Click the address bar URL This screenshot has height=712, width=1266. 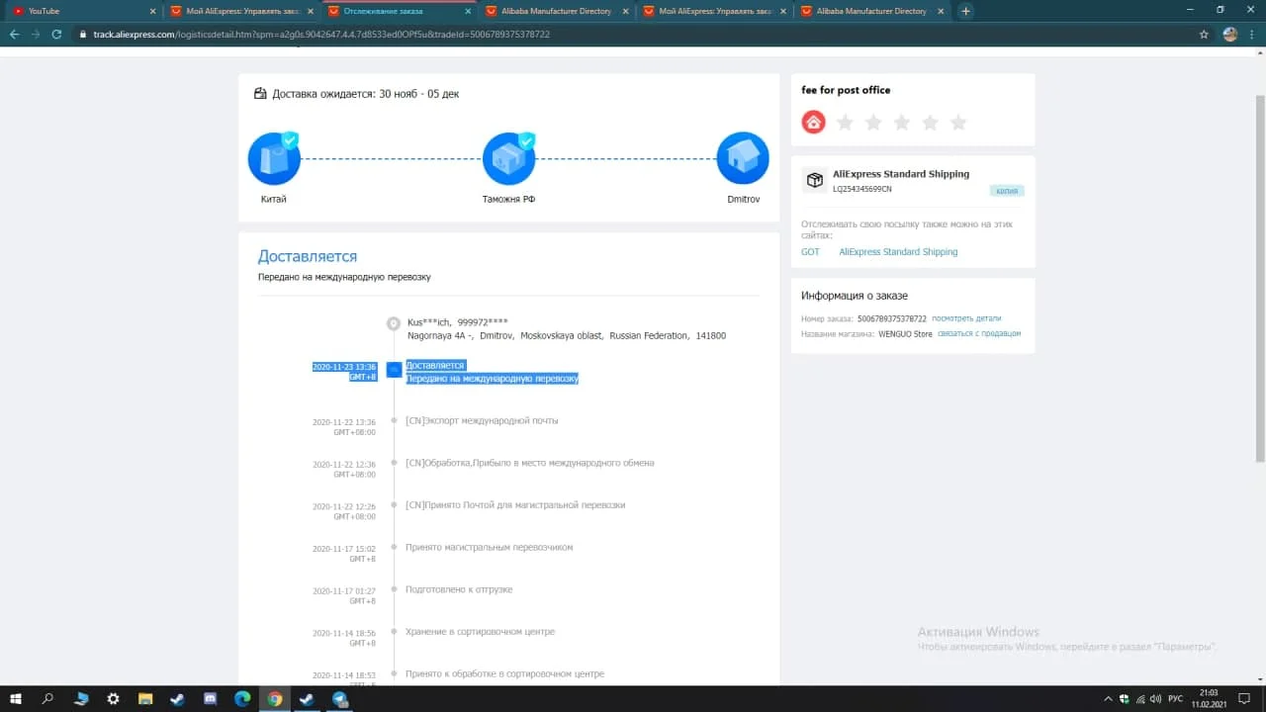pyautogui.click(x=321, y=34)
